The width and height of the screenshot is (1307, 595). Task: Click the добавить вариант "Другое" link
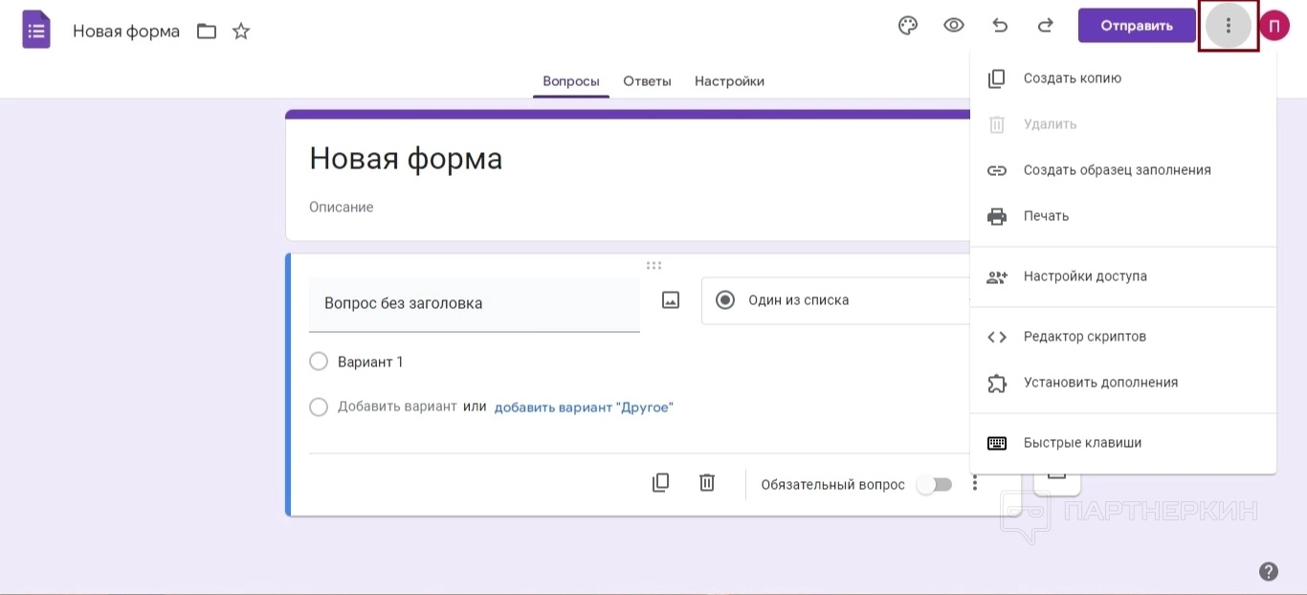click(584, 408)
